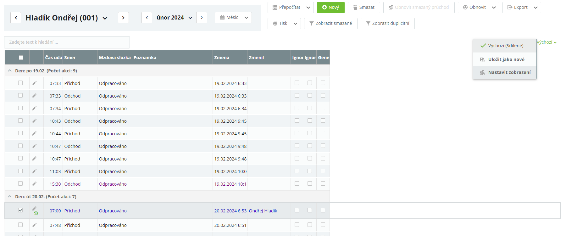Click the trash Smazat button
This screenshot has width=566, height=236.
pyautogui.click(x=363, y=7)
